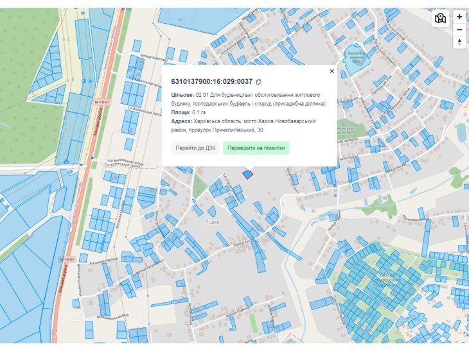Zoom in with the plus button
The image size is (469, 351).
(x=459, y=17)
